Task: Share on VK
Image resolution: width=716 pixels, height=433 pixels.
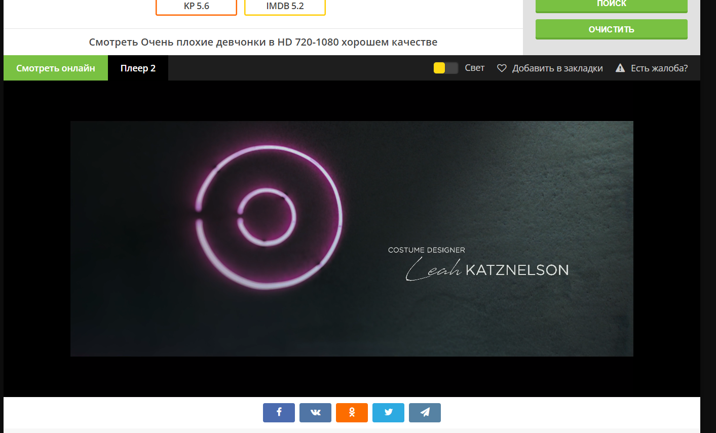Action: coord(315,413)
